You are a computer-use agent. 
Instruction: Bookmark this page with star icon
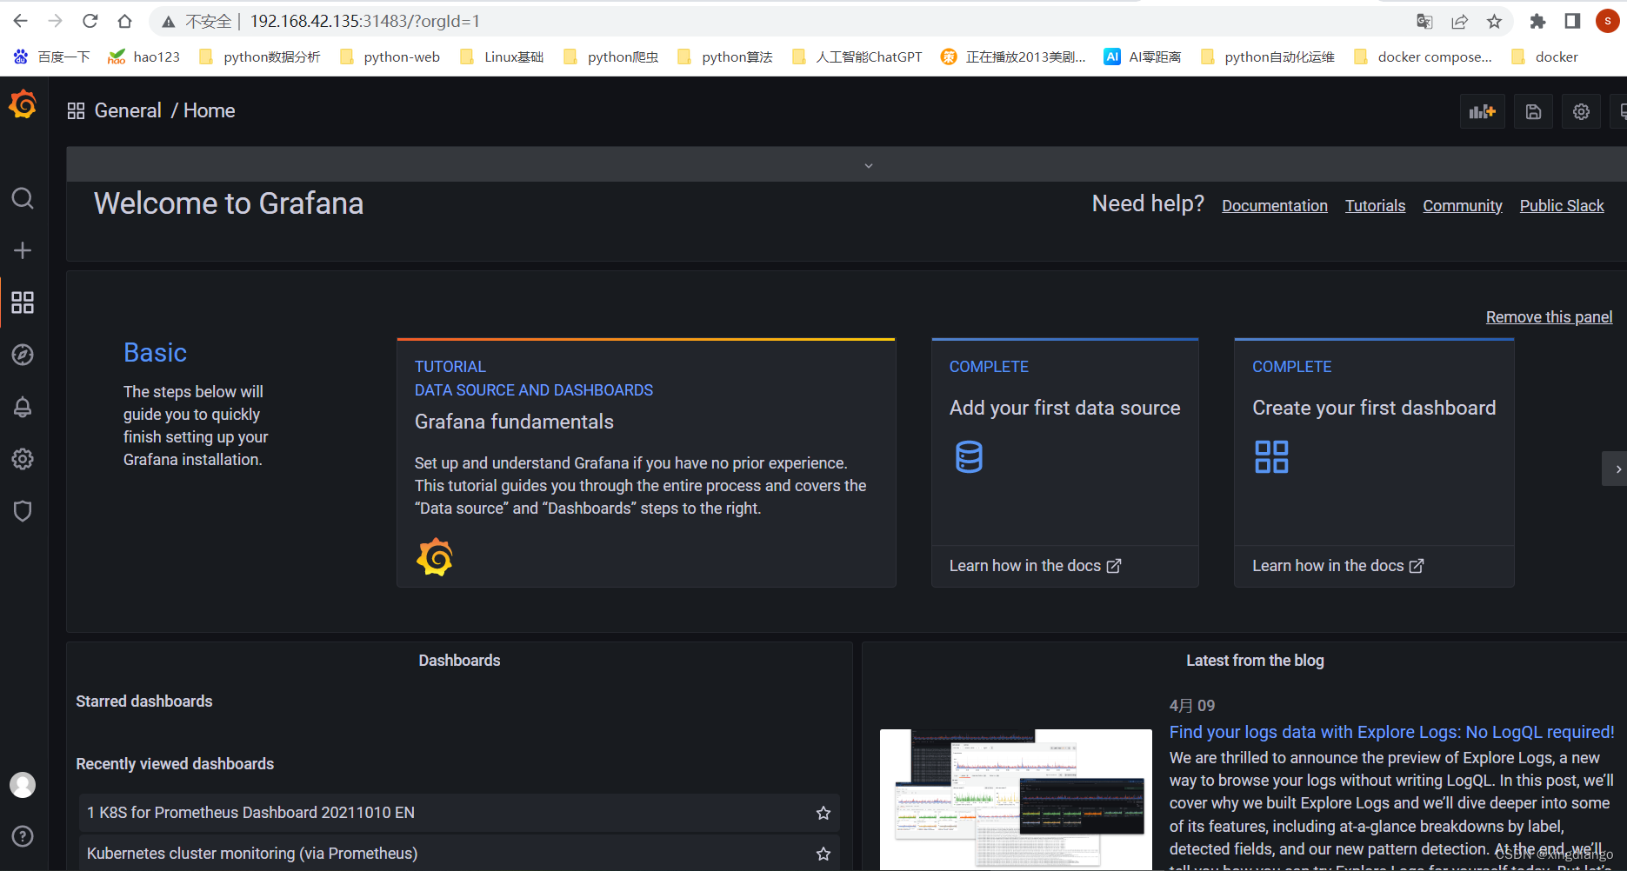[x=1494, y=22]
